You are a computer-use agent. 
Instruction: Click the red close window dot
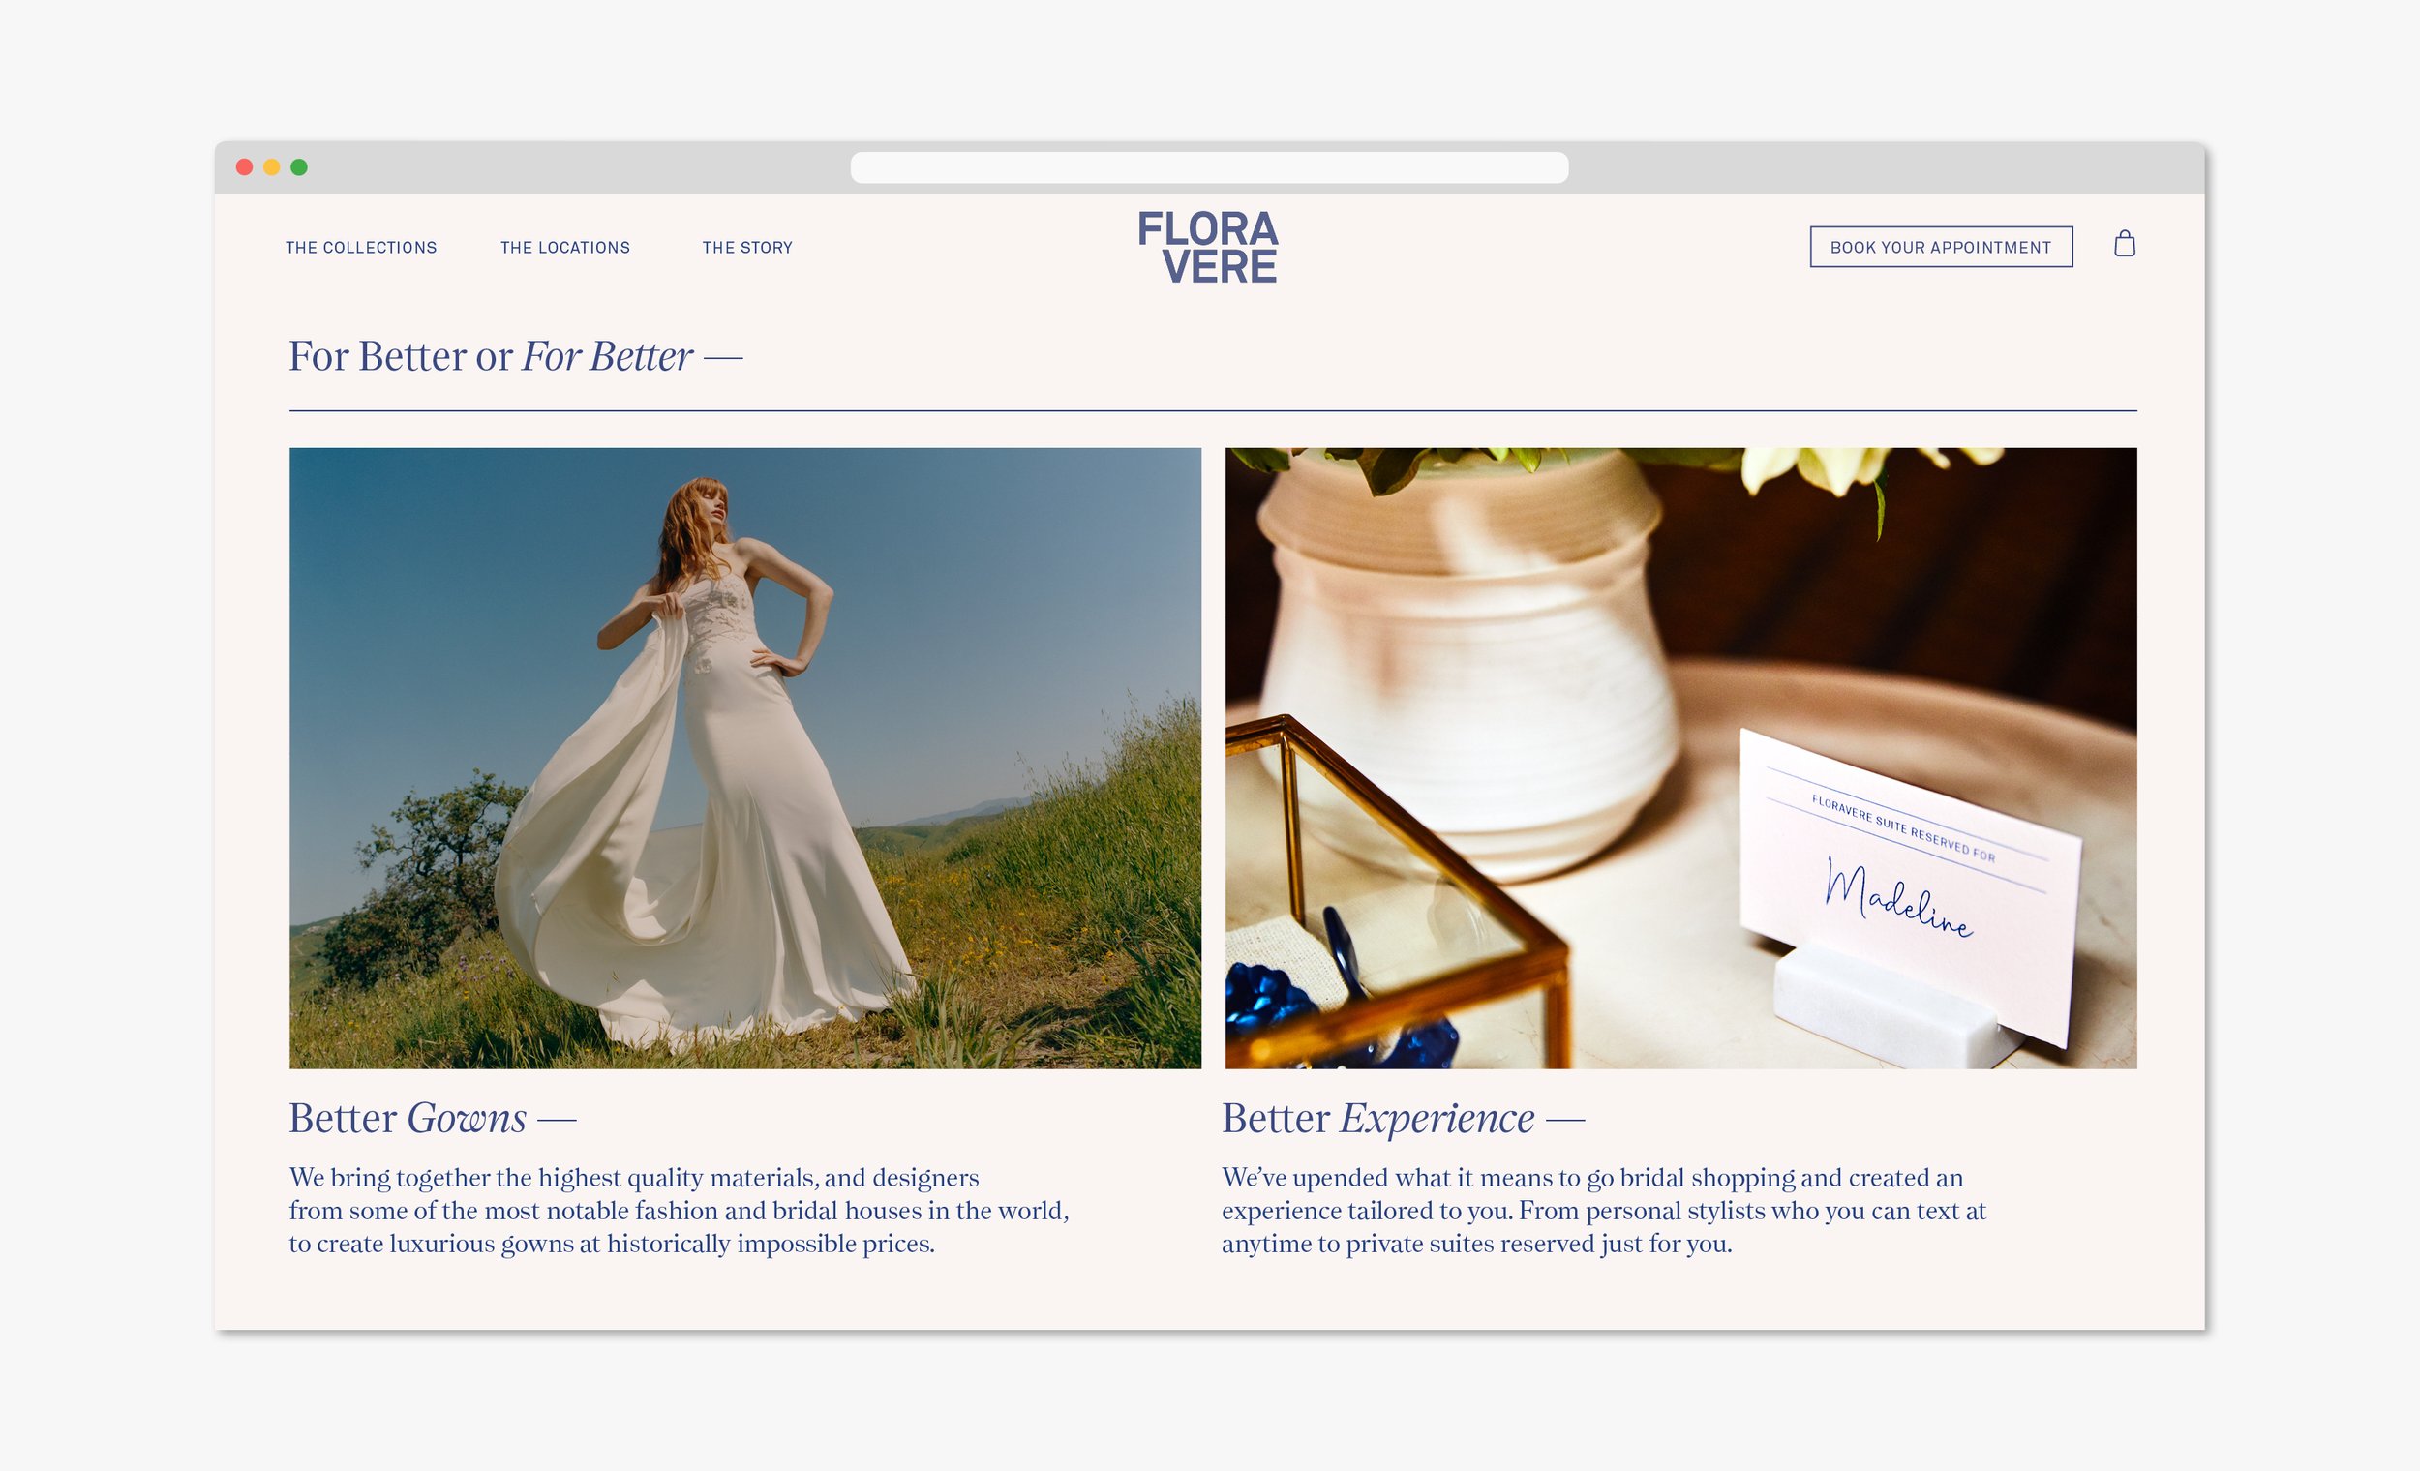(x=245, y=168)
